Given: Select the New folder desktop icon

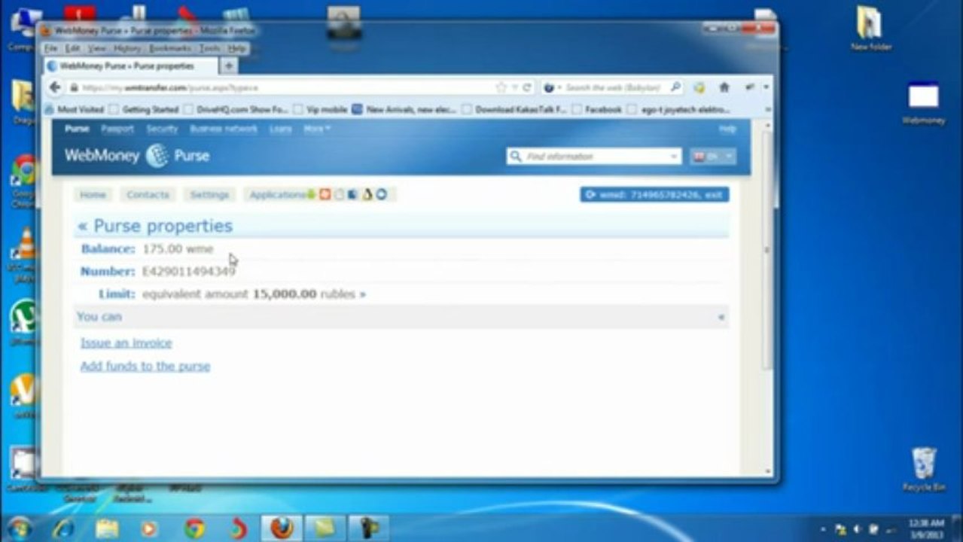Looking at the screenshot, I should [870, 29].
